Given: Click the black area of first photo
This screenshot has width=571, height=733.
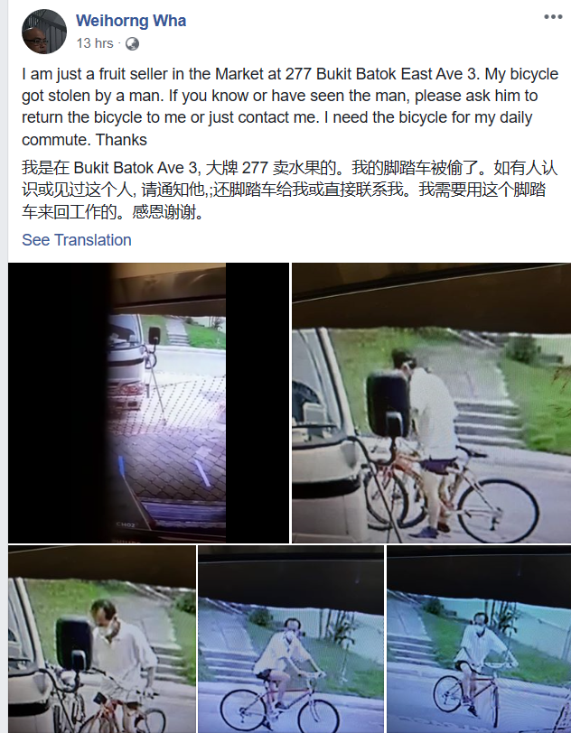Looking at the screenshot, I should point(59,403).
